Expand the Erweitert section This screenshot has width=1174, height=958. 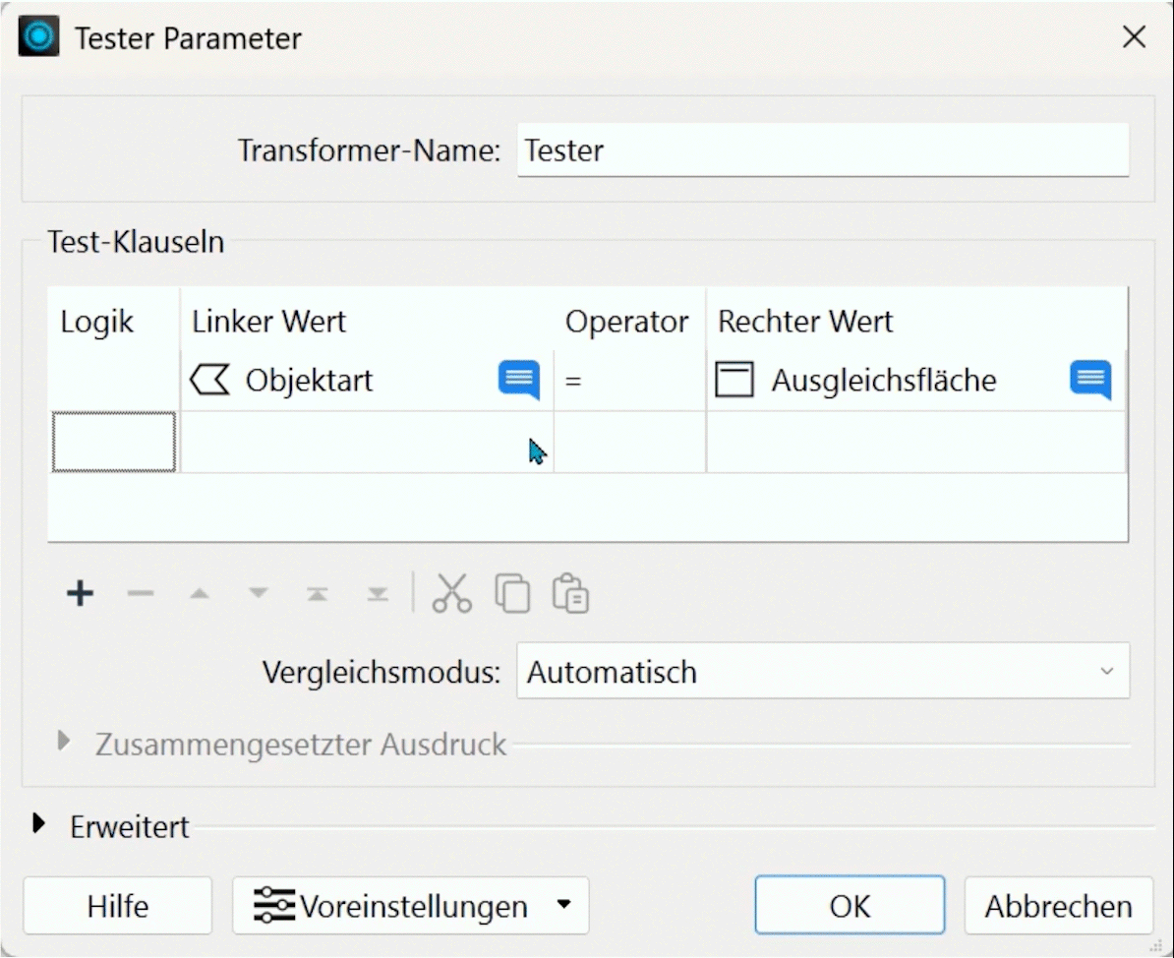(x=38, y=824)
